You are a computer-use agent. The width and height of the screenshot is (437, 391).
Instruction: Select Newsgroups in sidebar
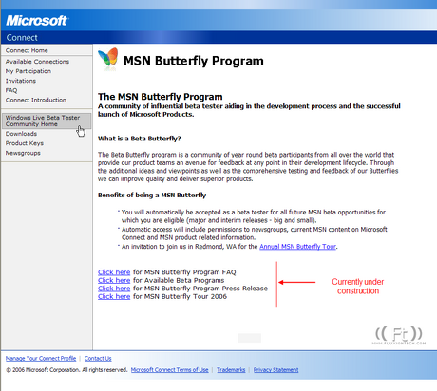click(23, 153)
